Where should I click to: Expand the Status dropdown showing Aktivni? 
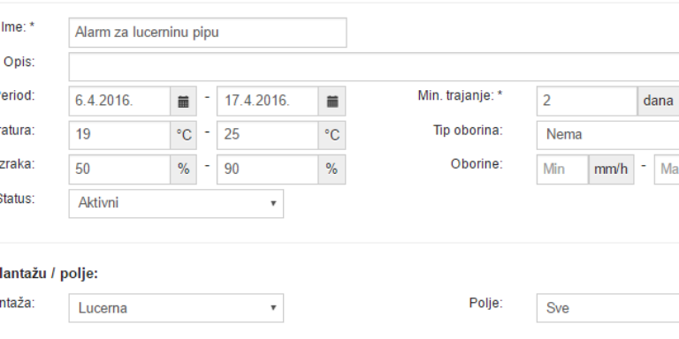tap(176, 203)
